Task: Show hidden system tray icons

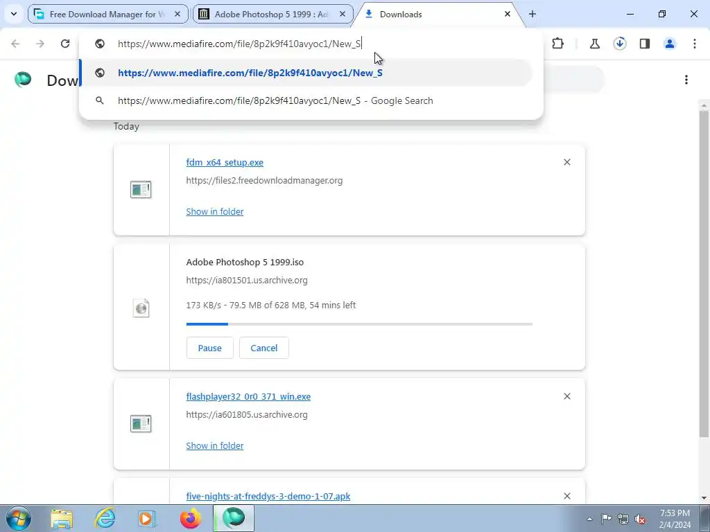Action: [589, 519]
